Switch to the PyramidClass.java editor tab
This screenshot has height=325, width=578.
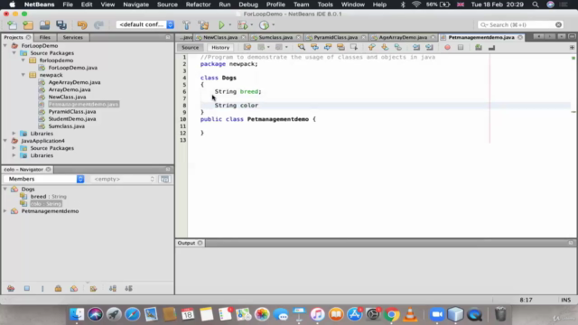coord(335,37)
